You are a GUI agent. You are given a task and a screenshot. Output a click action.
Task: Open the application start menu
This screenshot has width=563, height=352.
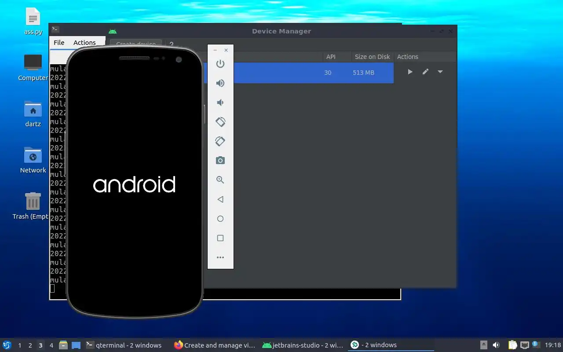tap(7, 345)
